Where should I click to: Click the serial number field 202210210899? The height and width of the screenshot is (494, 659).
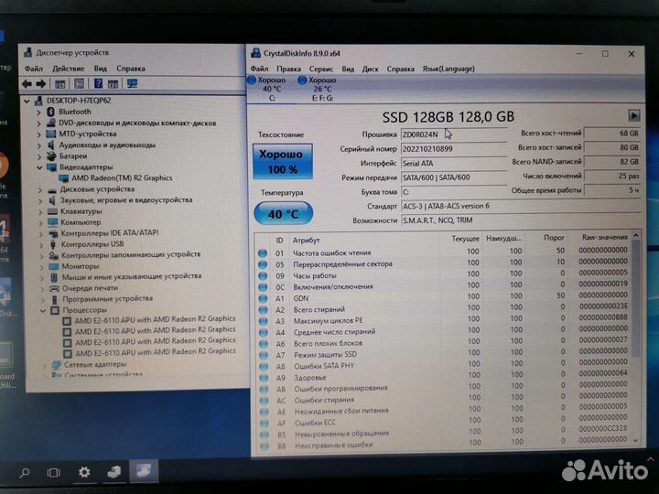454,149
